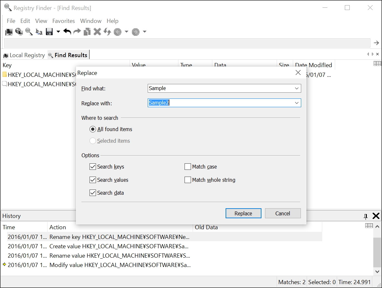Close the Replace dialog with X

[x=298, y=73]
